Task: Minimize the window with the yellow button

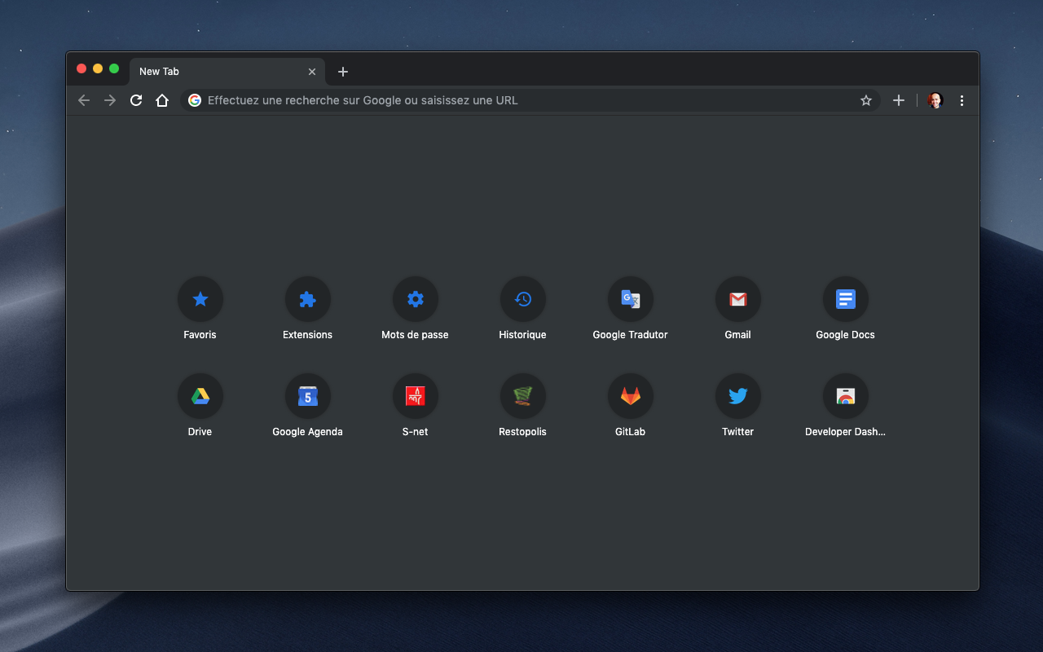Action: pos(98,68)
